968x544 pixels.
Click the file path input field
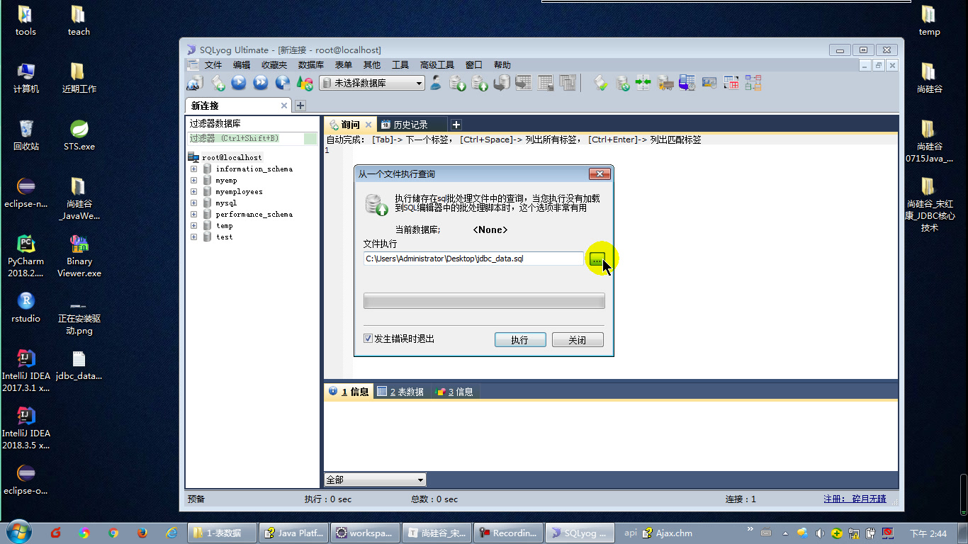click(473, 259)
